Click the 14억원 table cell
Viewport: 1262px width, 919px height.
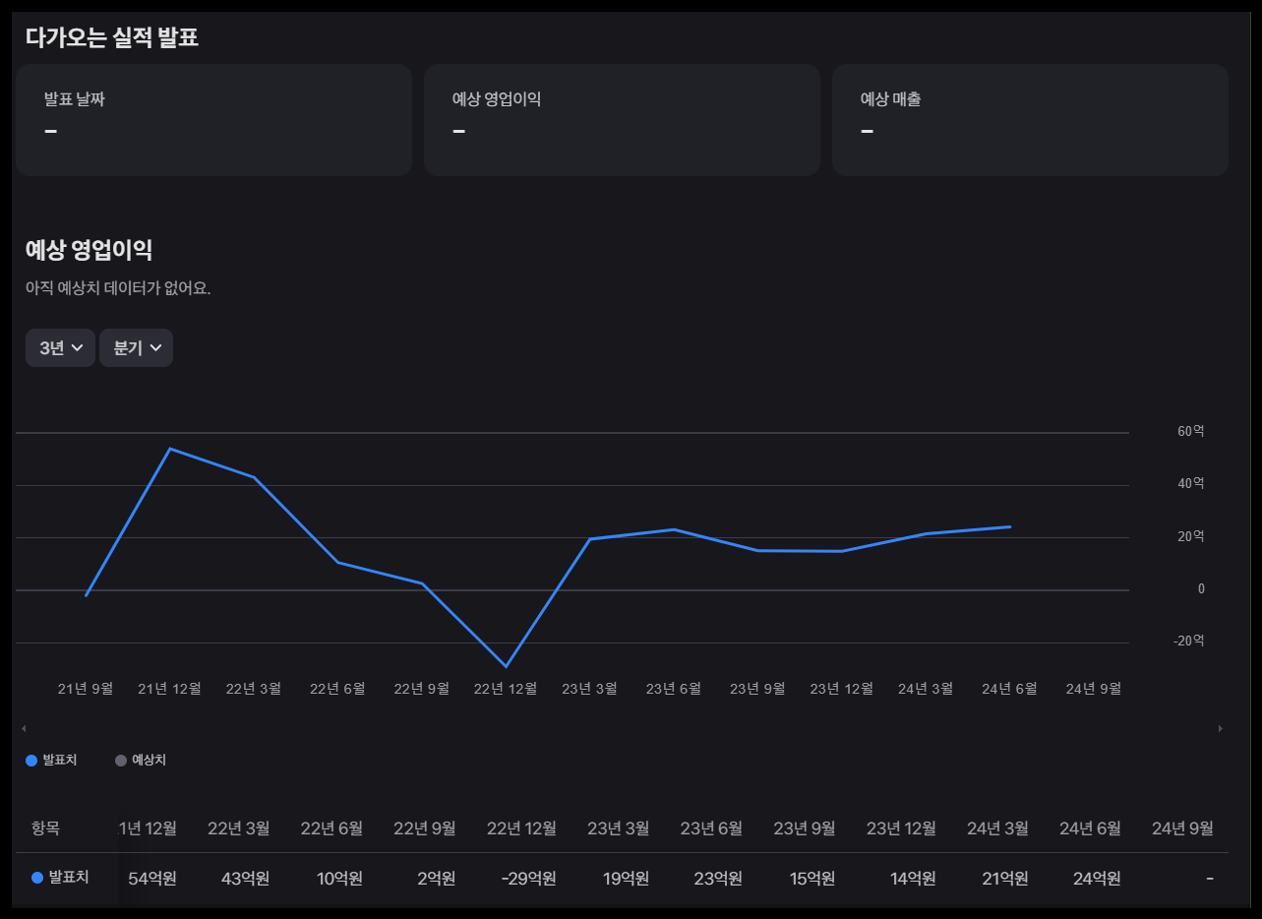pos(914,879)
